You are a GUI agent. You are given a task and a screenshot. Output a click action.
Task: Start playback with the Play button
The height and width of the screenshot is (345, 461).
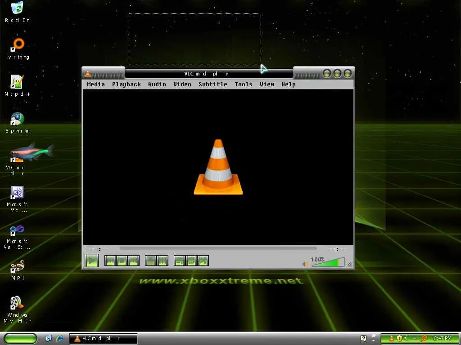pos(92,260)
